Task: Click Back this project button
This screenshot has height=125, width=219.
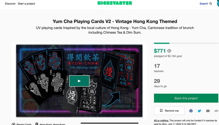Action: pyautogui.click(x=186, y=98)
